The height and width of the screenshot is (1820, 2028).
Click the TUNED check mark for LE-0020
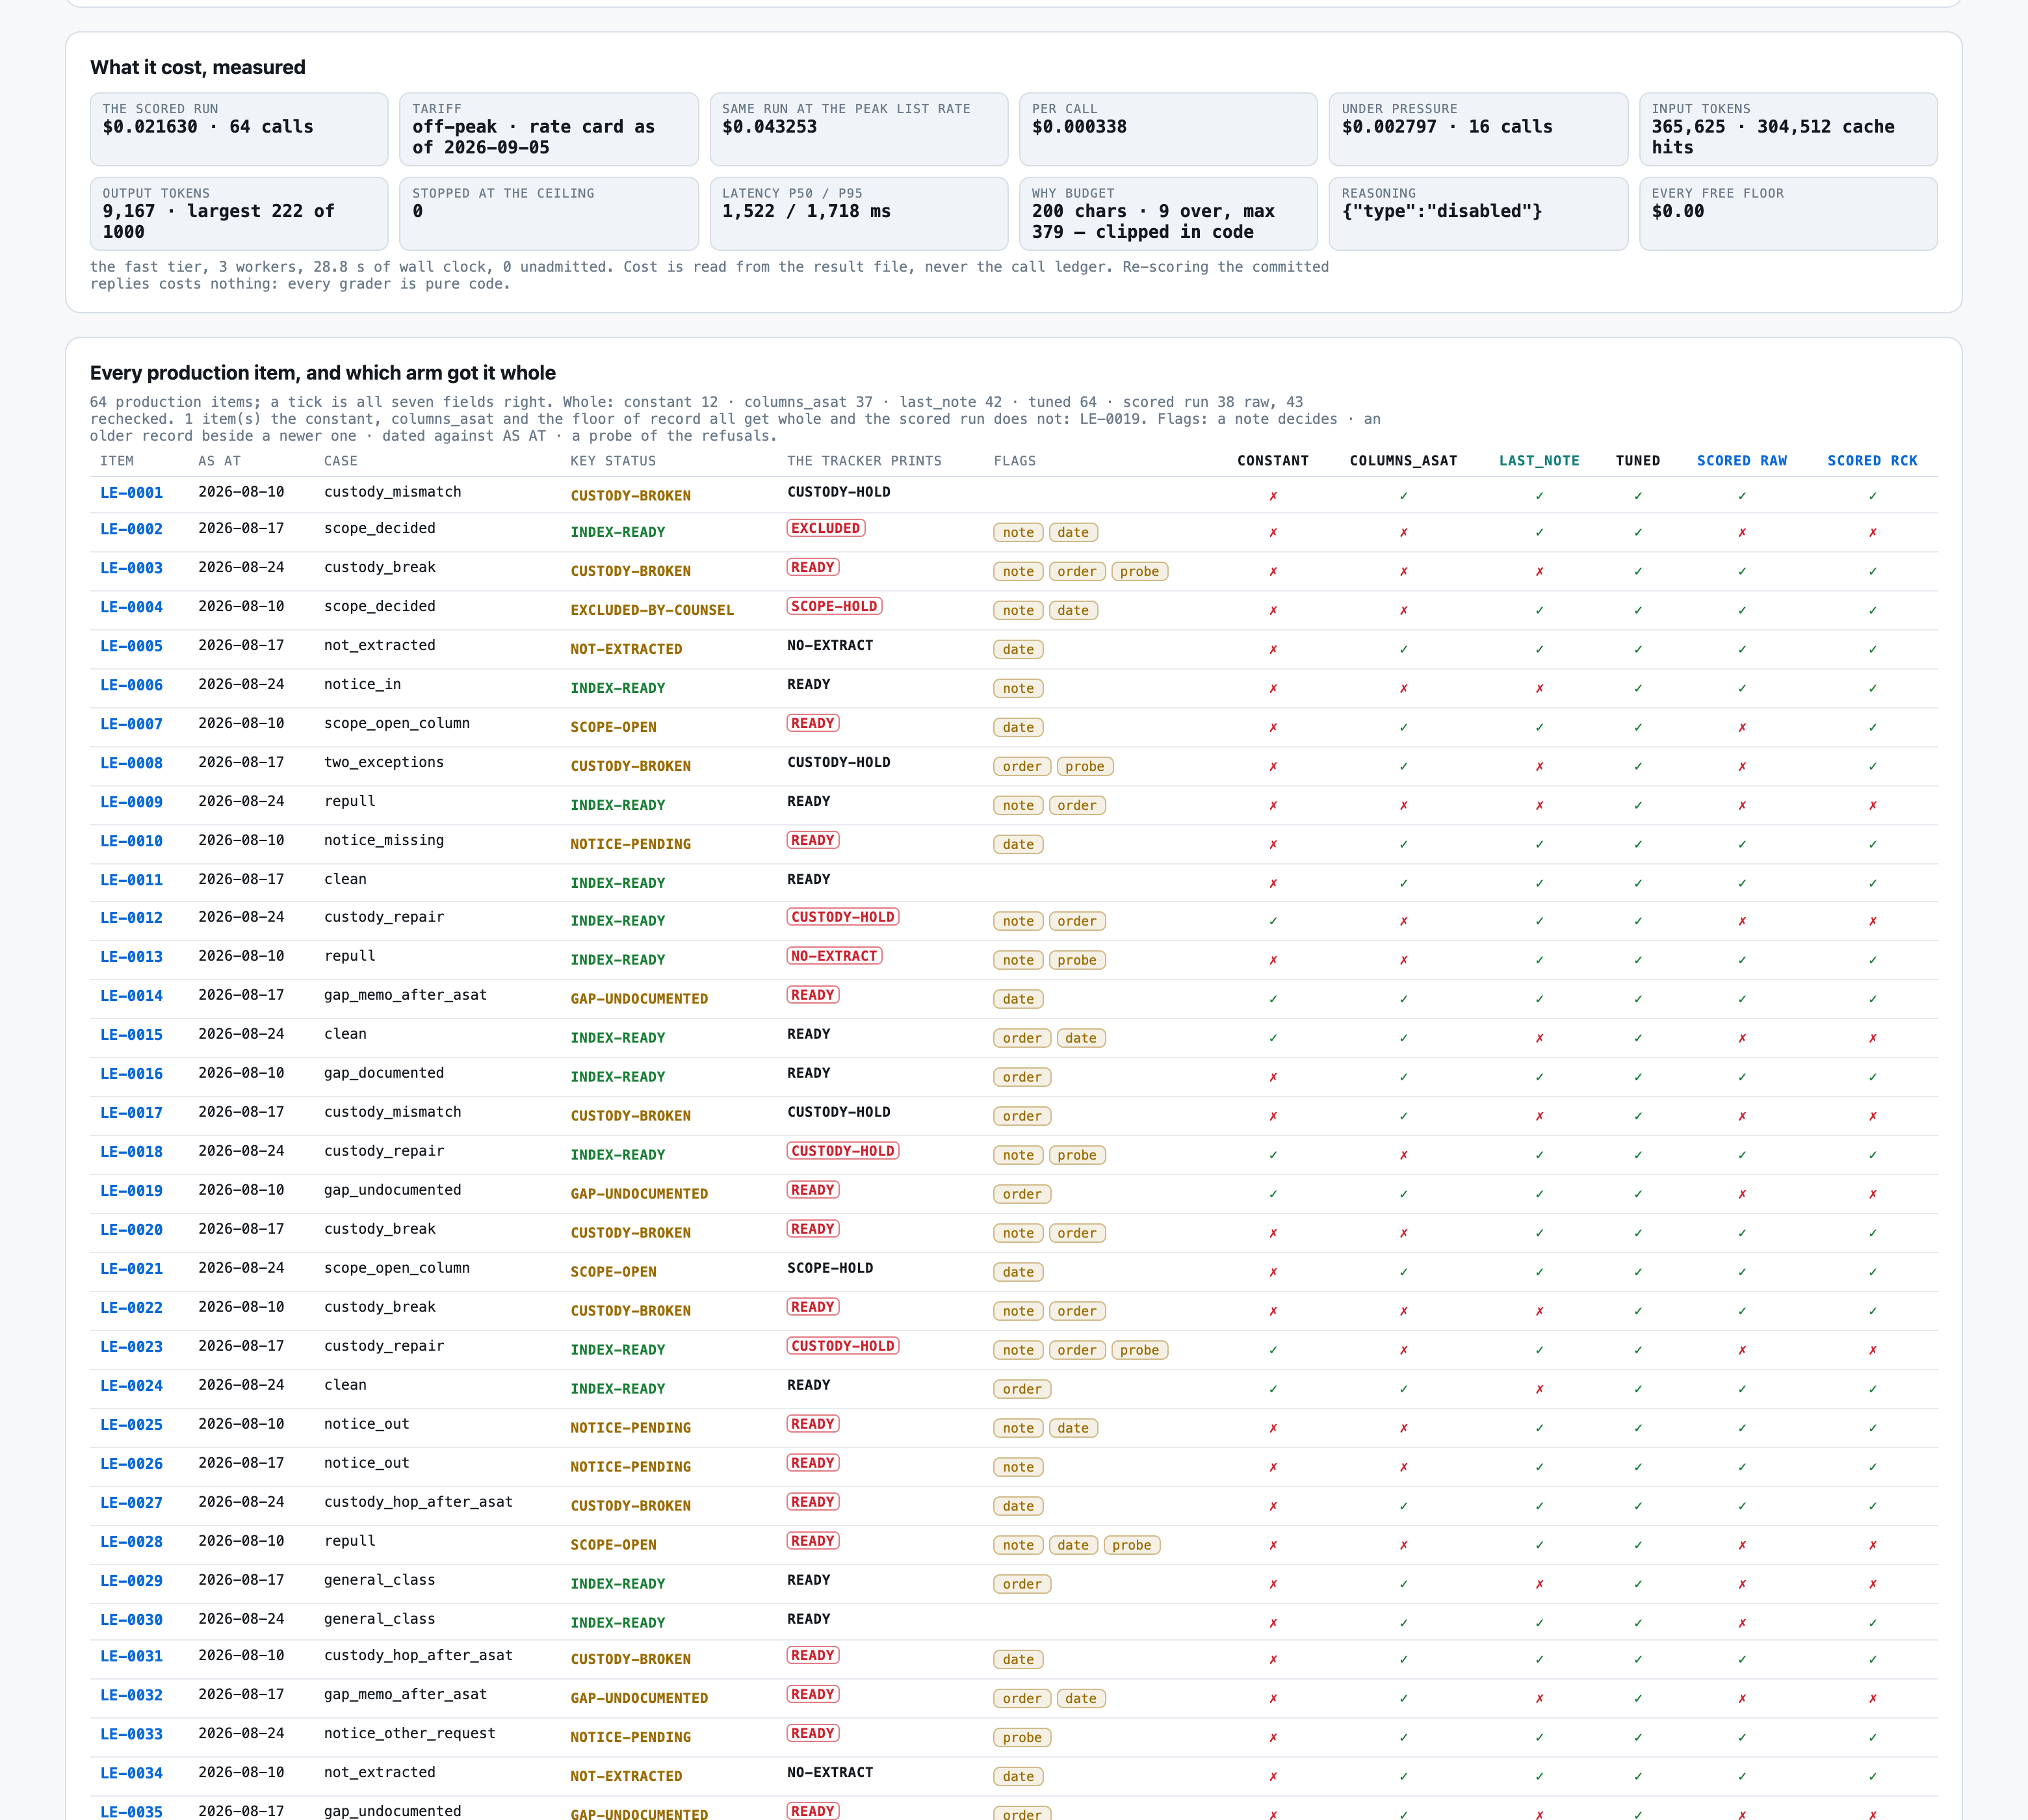click(x=1637, y=1233)
